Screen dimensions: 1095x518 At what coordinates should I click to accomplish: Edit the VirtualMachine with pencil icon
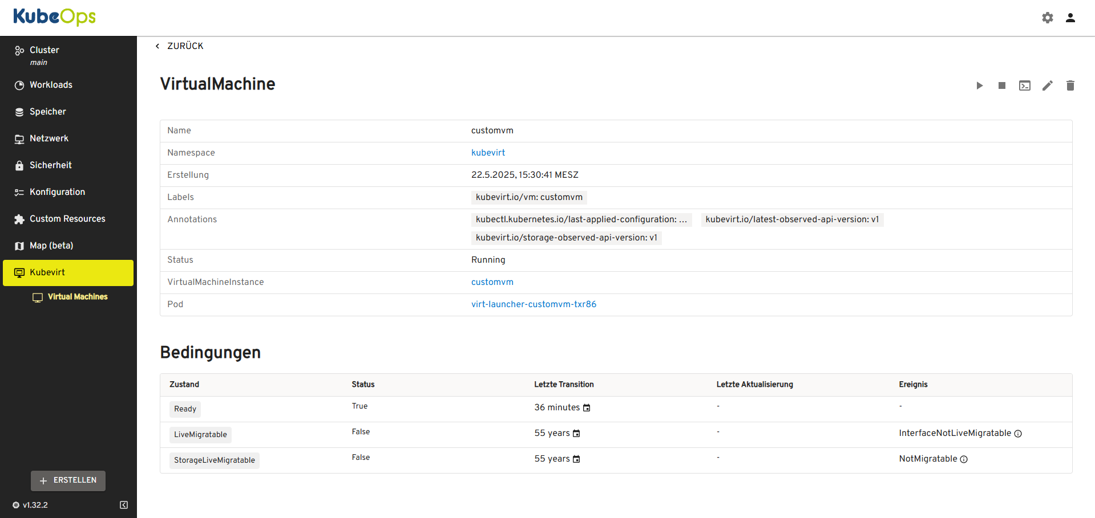pyautogui.click(x=1048, y=85)
